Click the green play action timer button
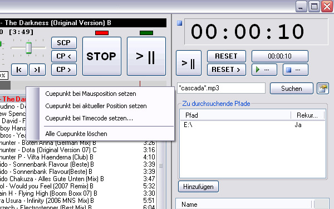Image resolution: width=334 pixels, height=209 pixels. click(x=264, y=70)
